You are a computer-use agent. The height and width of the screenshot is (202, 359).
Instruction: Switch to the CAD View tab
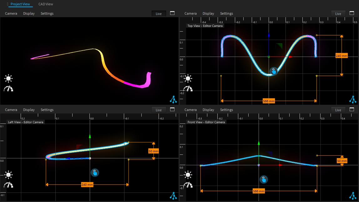[46, 4]
